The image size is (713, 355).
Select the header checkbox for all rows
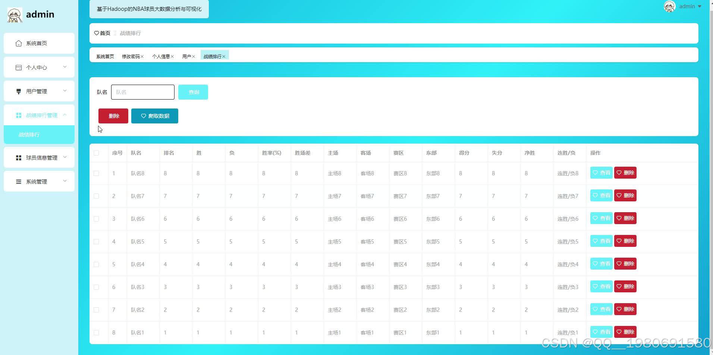[96, 153]
